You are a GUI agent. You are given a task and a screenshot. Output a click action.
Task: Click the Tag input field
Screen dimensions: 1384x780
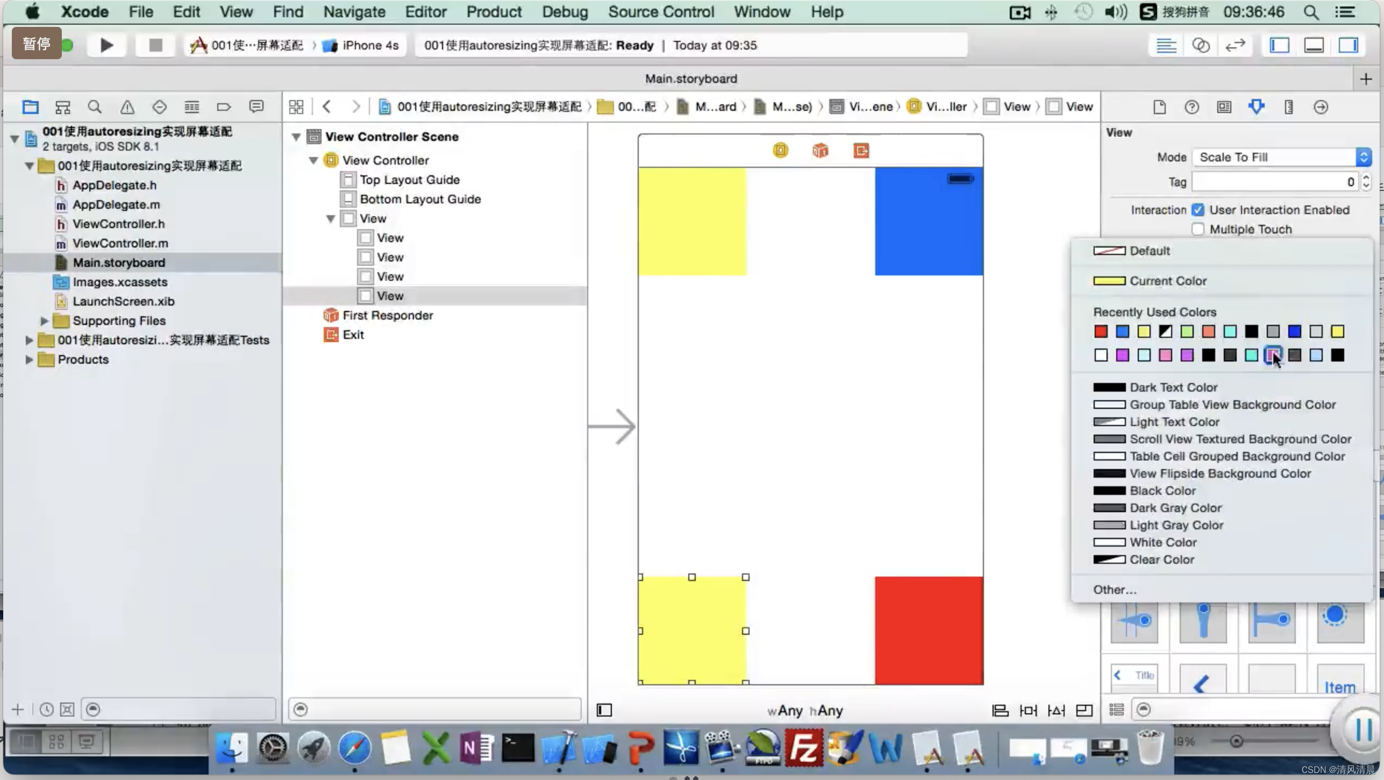1274,181
